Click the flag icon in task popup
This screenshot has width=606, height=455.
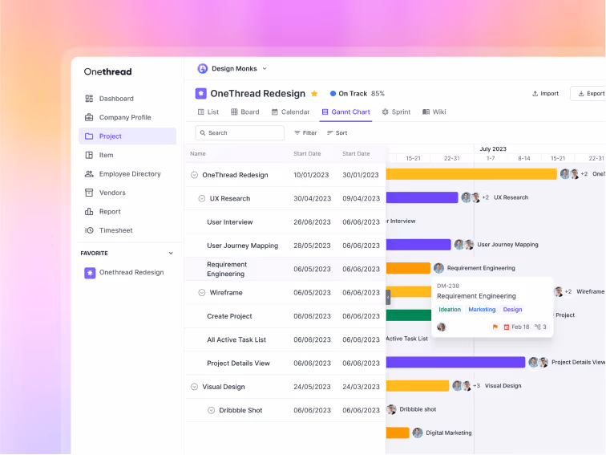[495, 327]
